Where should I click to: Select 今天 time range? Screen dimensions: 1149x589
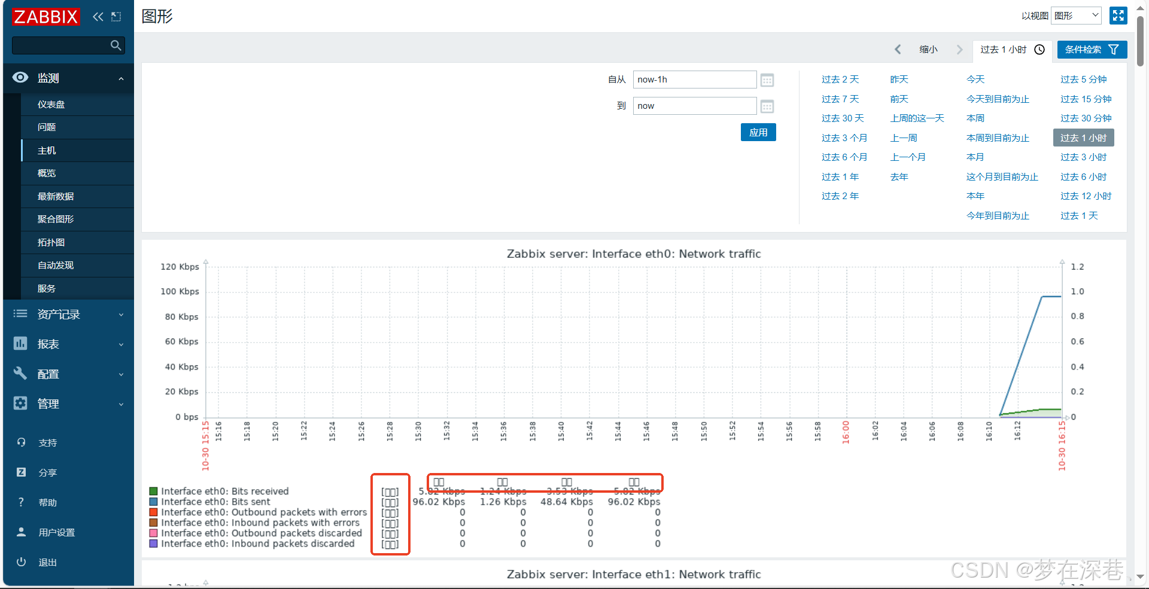click(975, 80)
